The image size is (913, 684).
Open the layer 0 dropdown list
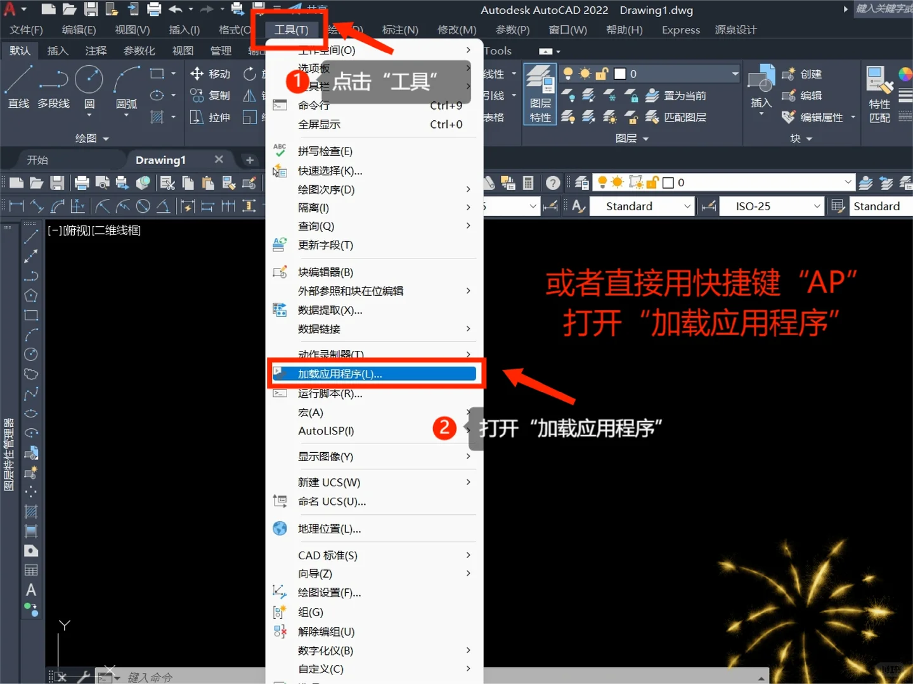click(x=735, y=73)
